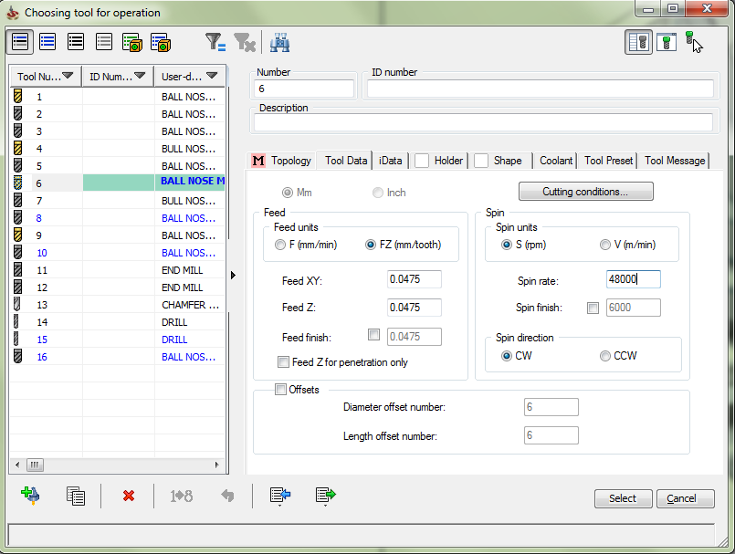Set spin direction to CW

(506, 356)
